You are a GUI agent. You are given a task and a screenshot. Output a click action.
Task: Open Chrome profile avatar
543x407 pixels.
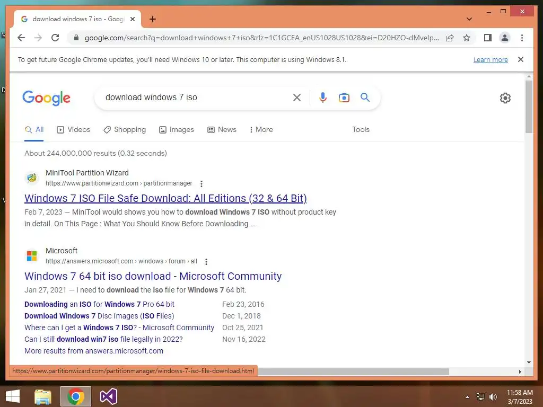505,38
